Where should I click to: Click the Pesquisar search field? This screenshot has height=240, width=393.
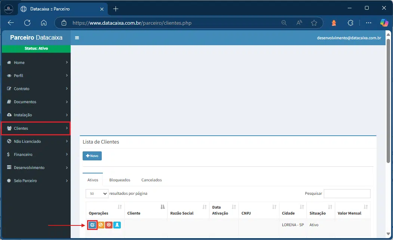pyautogui.click(x=347, y=194)
